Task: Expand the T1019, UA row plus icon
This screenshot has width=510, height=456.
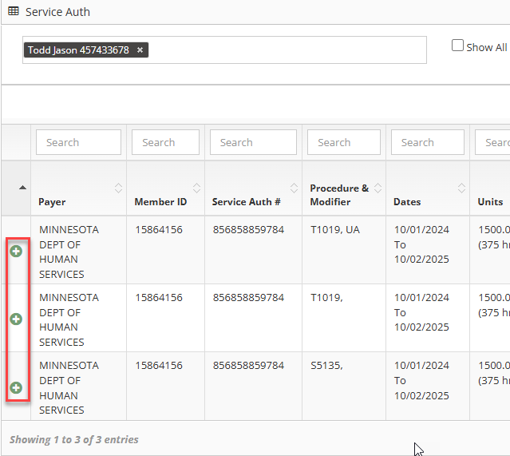Action: [x=16, y=251]
